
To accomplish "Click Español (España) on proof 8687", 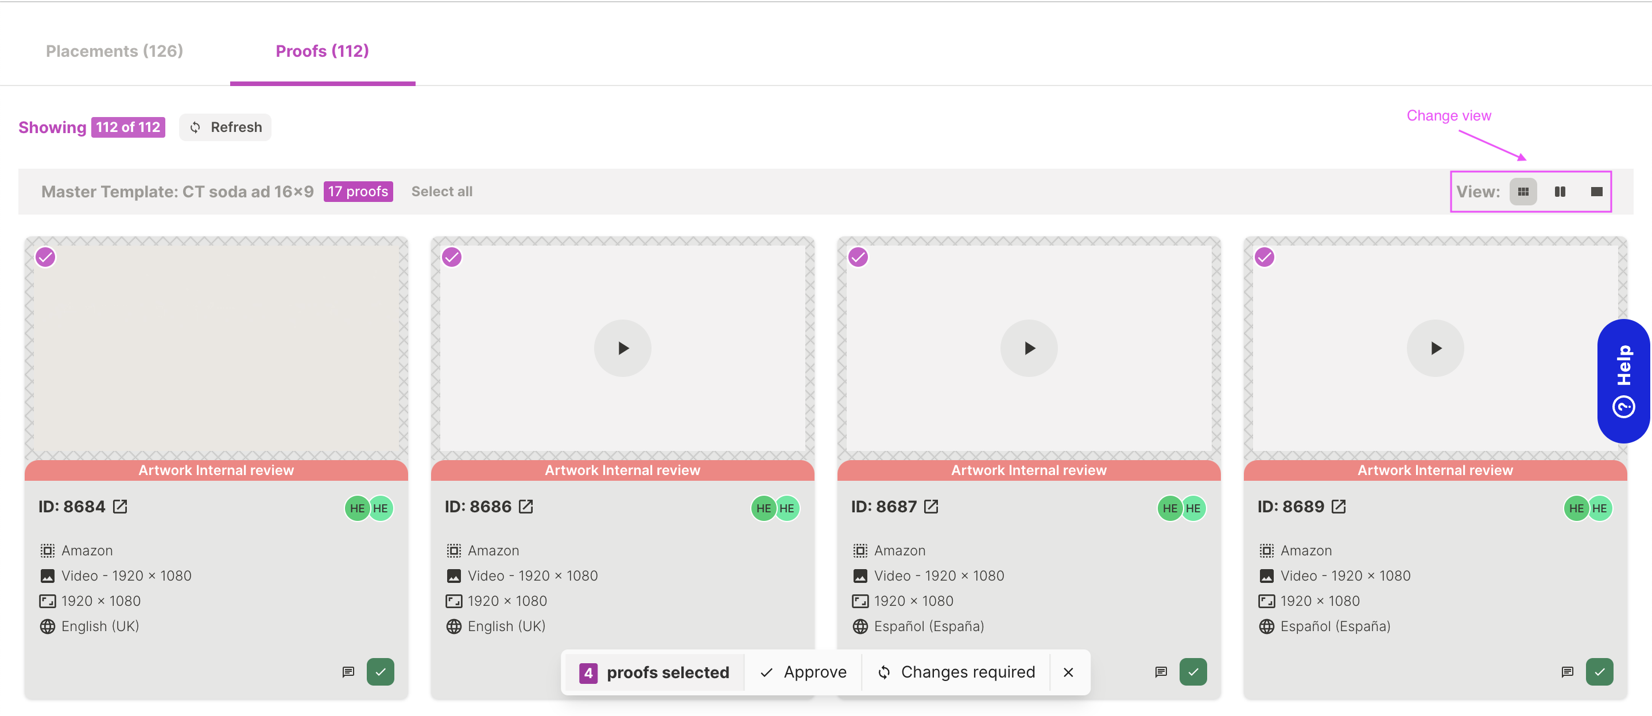I will pyautogui.click(x=929, y=626).
